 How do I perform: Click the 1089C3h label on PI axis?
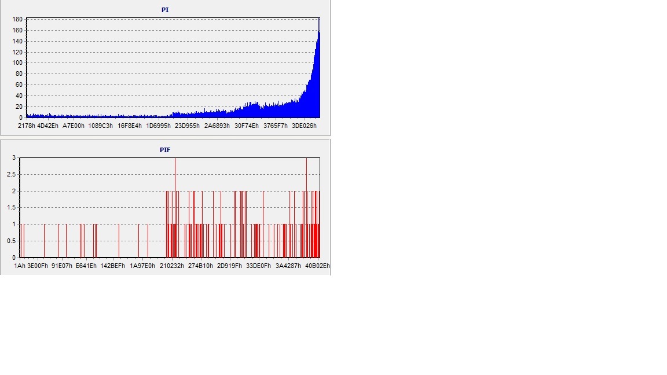coord(100,126)
